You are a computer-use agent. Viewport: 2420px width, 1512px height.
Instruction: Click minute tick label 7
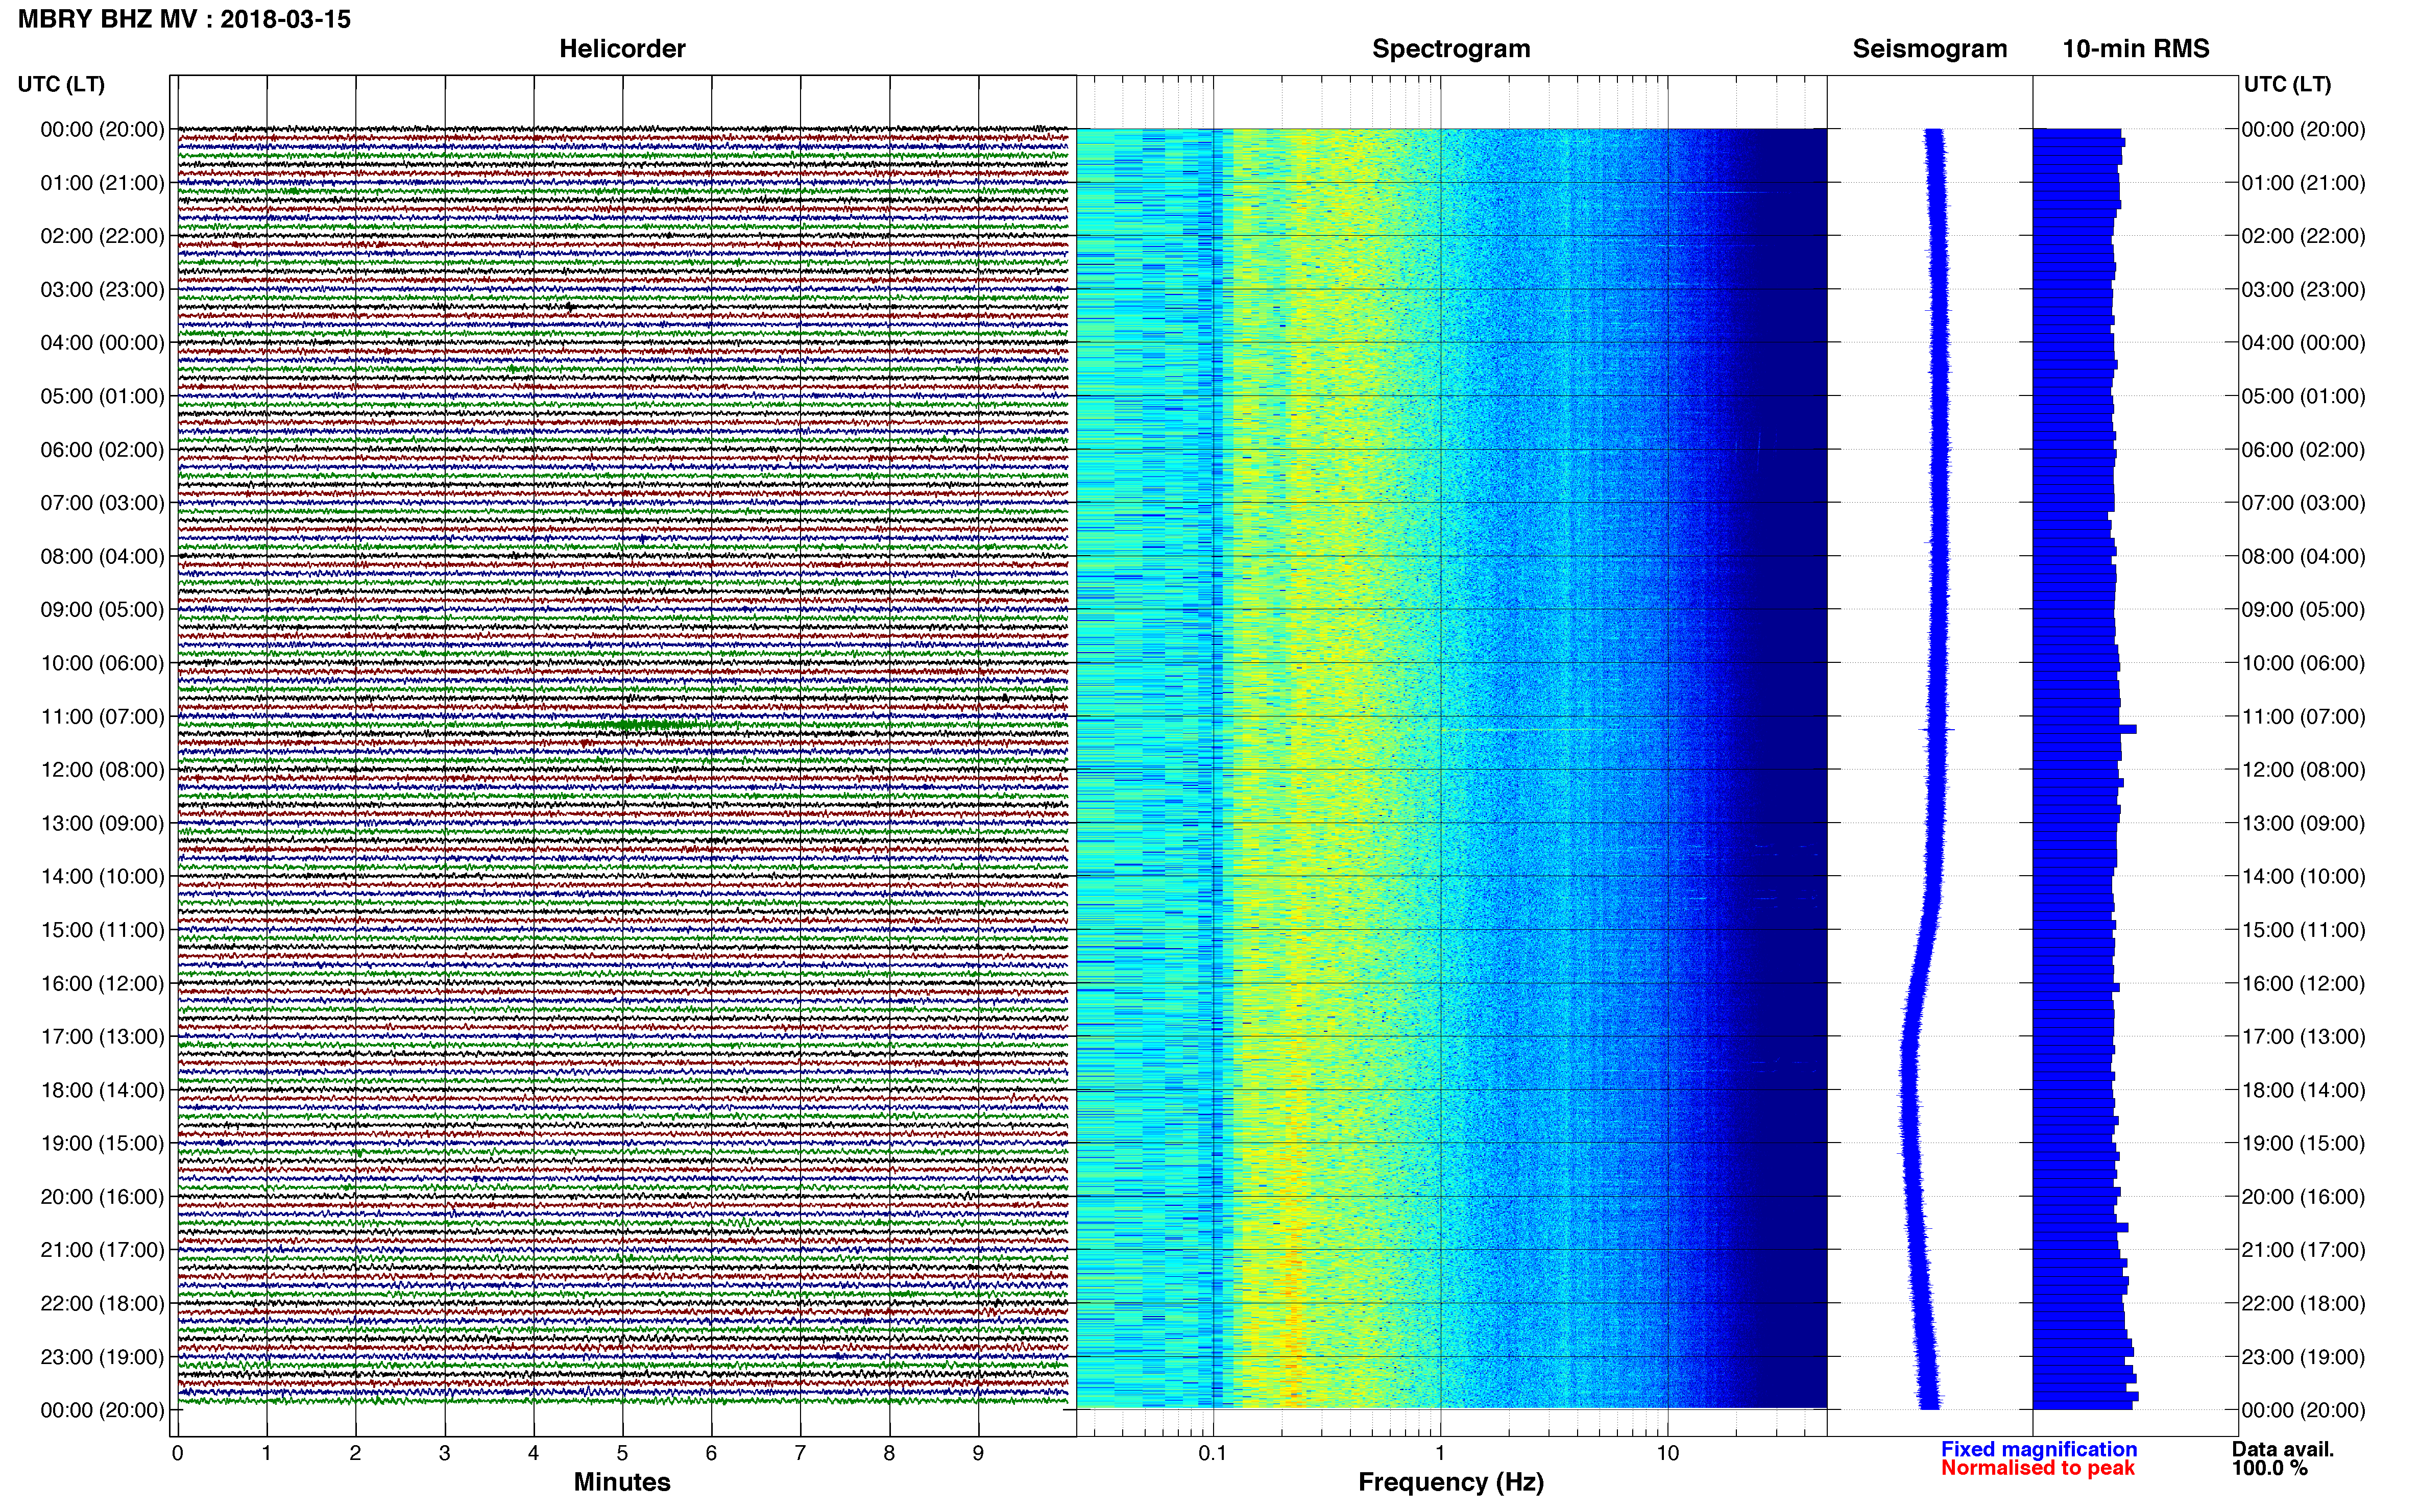[x=801, y=1453]
